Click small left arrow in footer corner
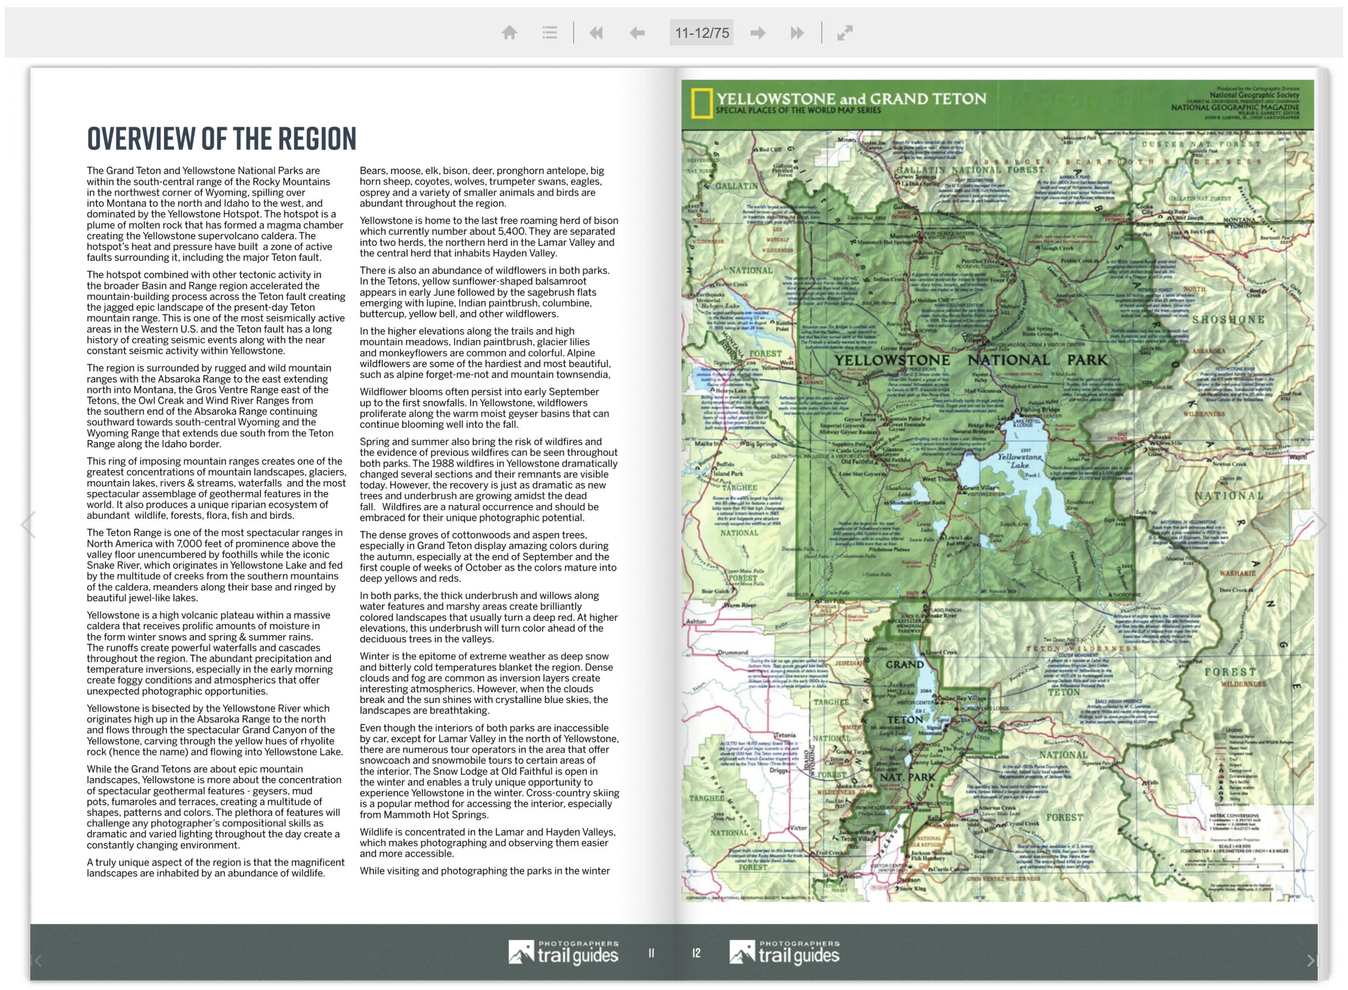The width and height of the screenshot is (1348, 990). 38,961
